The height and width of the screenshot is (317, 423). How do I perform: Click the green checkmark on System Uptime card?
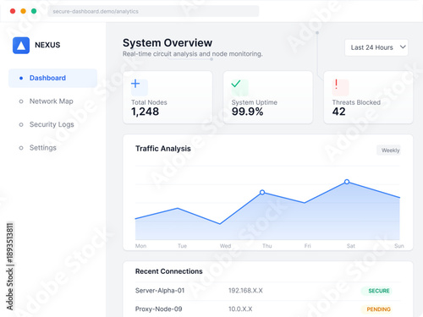(236, 84)
